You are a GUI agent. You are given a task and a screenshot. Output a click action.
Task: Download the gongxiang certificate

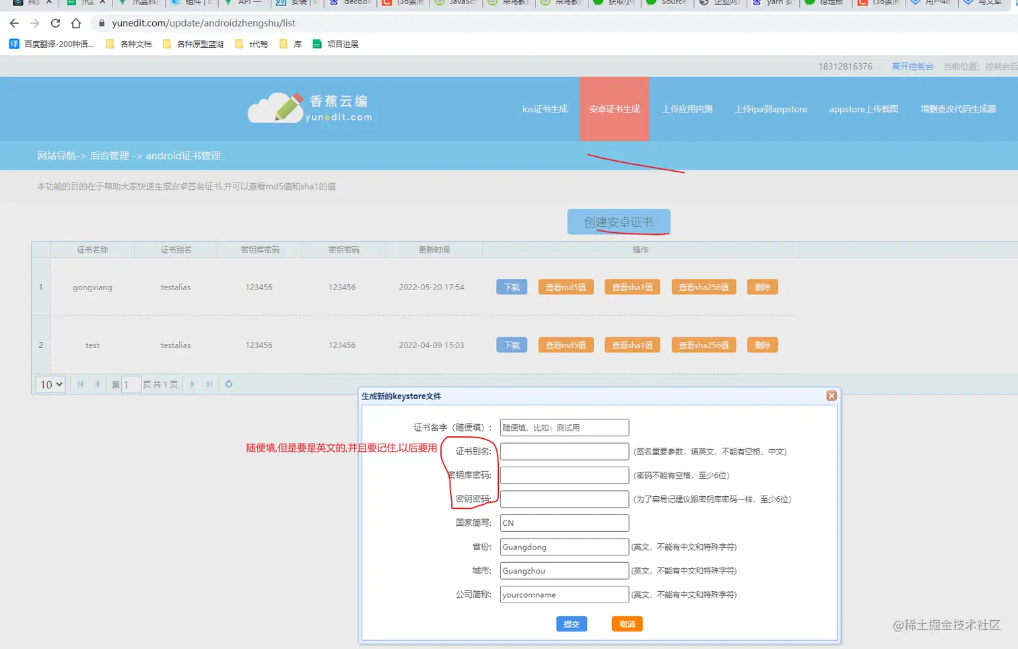click(x=512, y=287)
